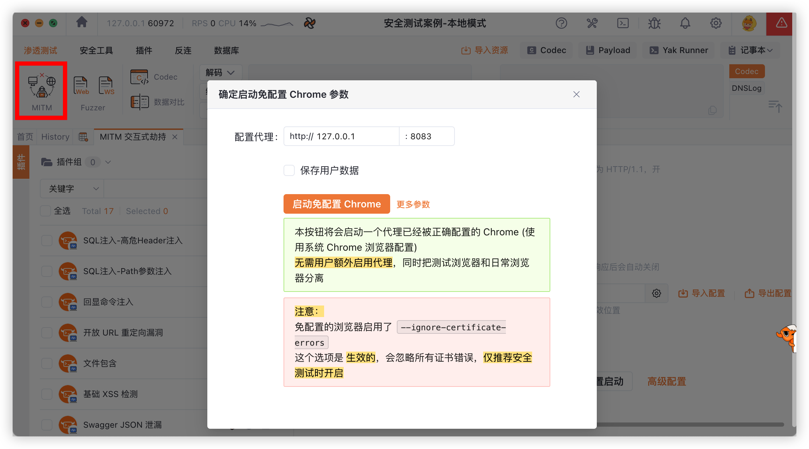This screenshot has height=449, width=809.
Task: Open the 更多参数 parameters link
Action: pos(413,204)
